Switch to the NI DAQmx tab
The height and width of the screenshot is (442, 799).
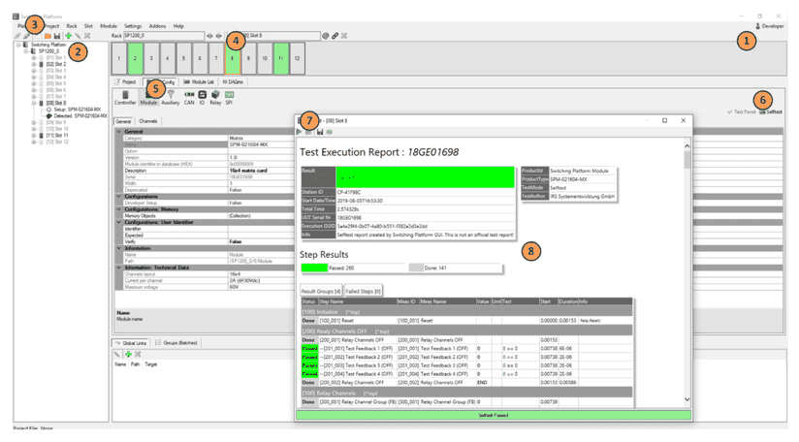(x=233, y=81)
